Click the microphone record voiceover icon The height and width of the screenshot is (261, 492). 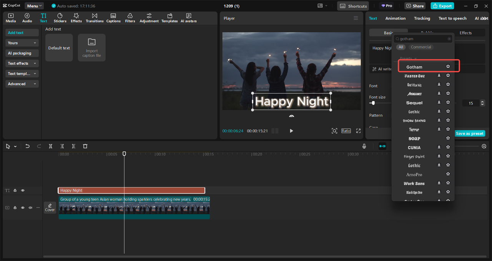click(364, 146)
